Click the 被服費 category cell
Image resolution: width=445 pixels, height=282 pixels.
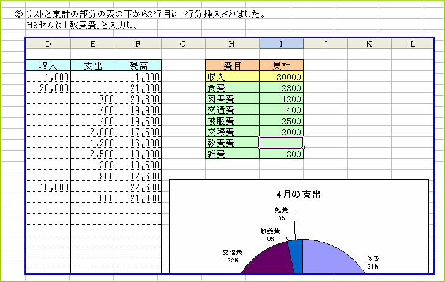232,121
